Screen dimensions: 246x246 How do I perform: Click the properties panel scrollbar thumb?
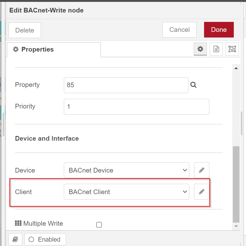(x=236, y=184)
